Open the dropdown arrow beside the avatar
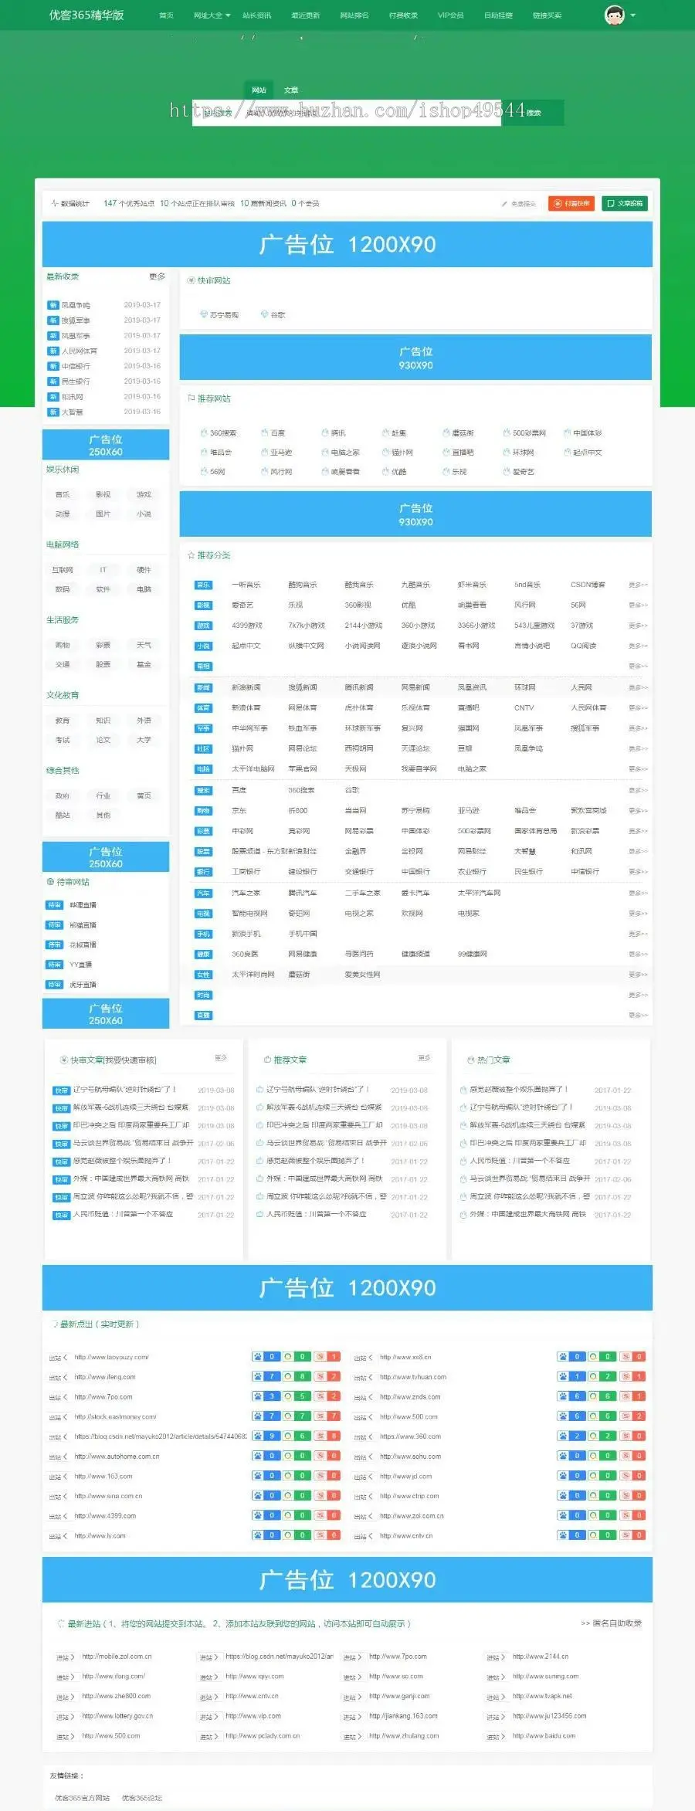 633,15
